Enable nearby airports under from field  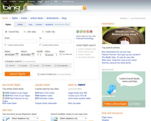pos(6,45)
